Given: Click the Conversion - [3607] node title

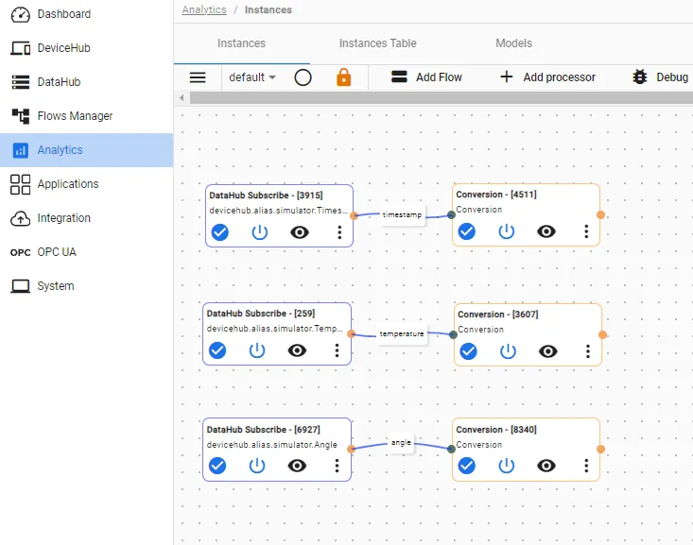Looking at the screenshot, I should (x=498, y=315).
